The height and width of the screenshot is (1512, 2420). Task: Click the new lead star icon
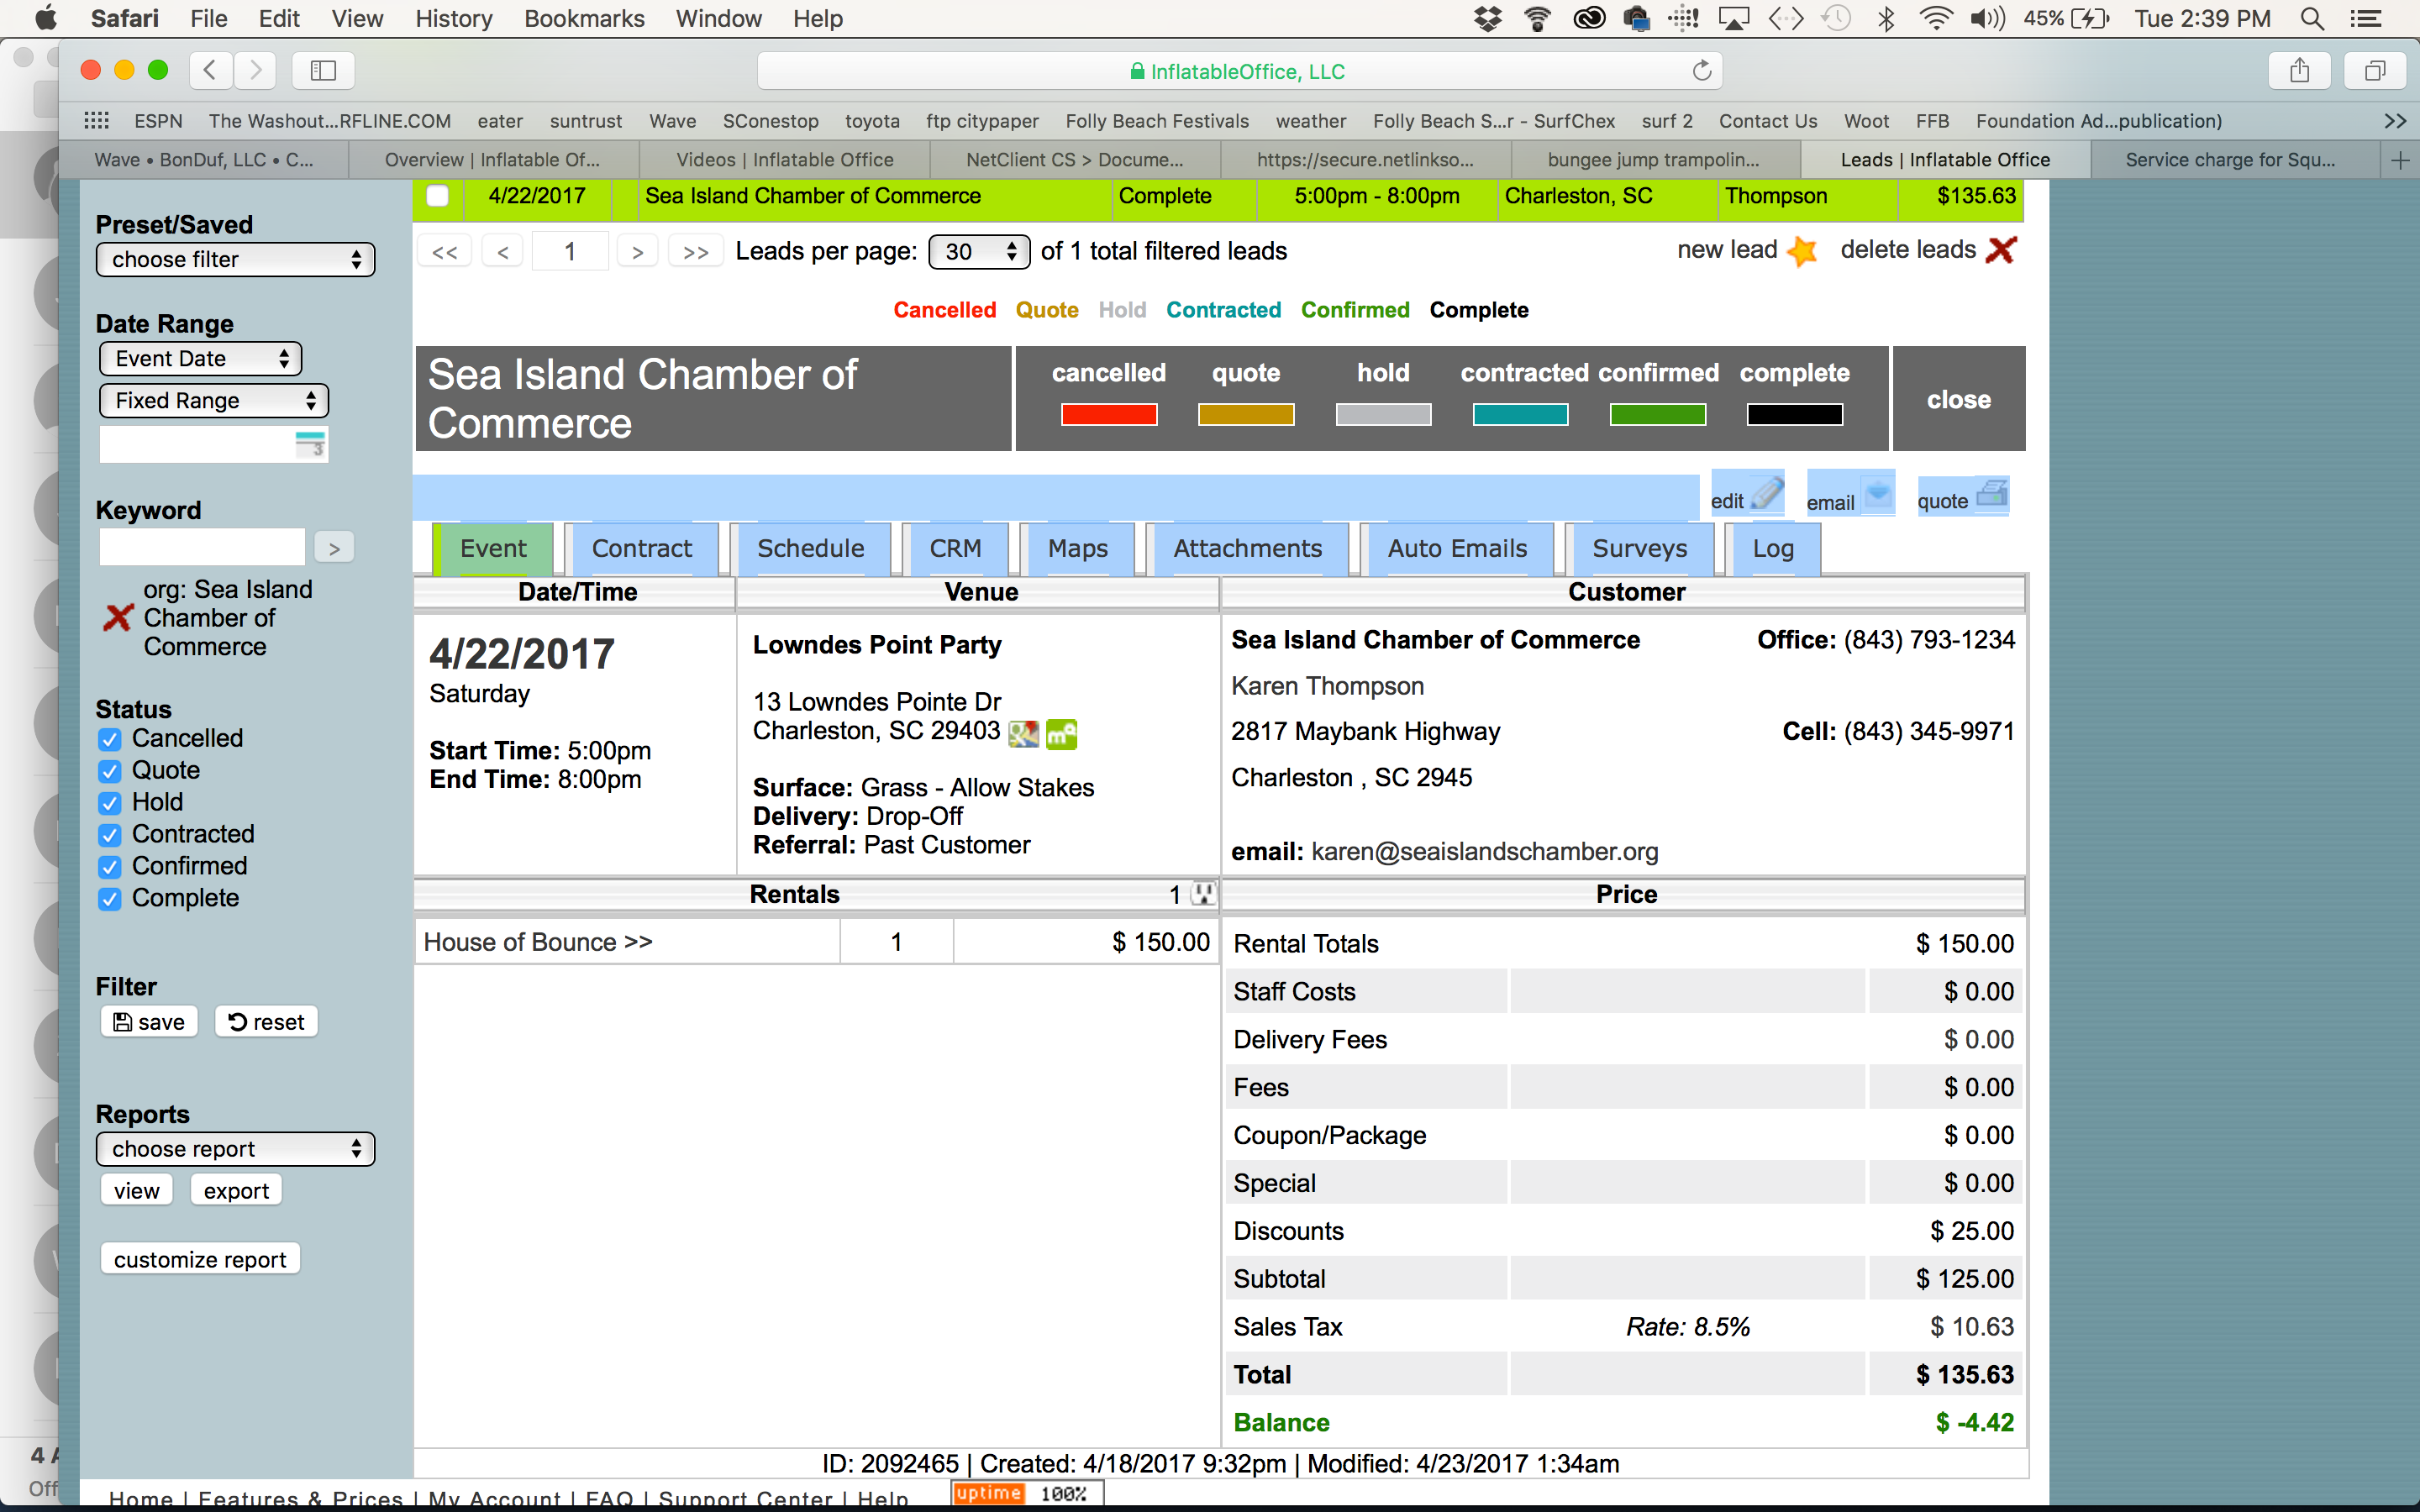tap(1802, 251)
